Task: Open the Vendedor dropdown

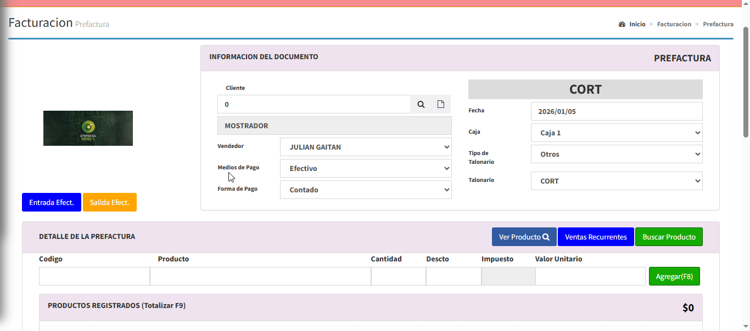Action: click(x=365, y=147)
